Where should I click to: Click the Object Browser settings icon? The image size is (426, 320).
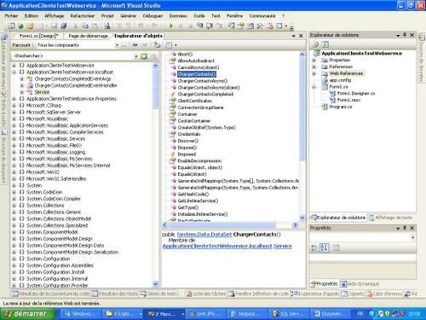(x=169, y=45)
